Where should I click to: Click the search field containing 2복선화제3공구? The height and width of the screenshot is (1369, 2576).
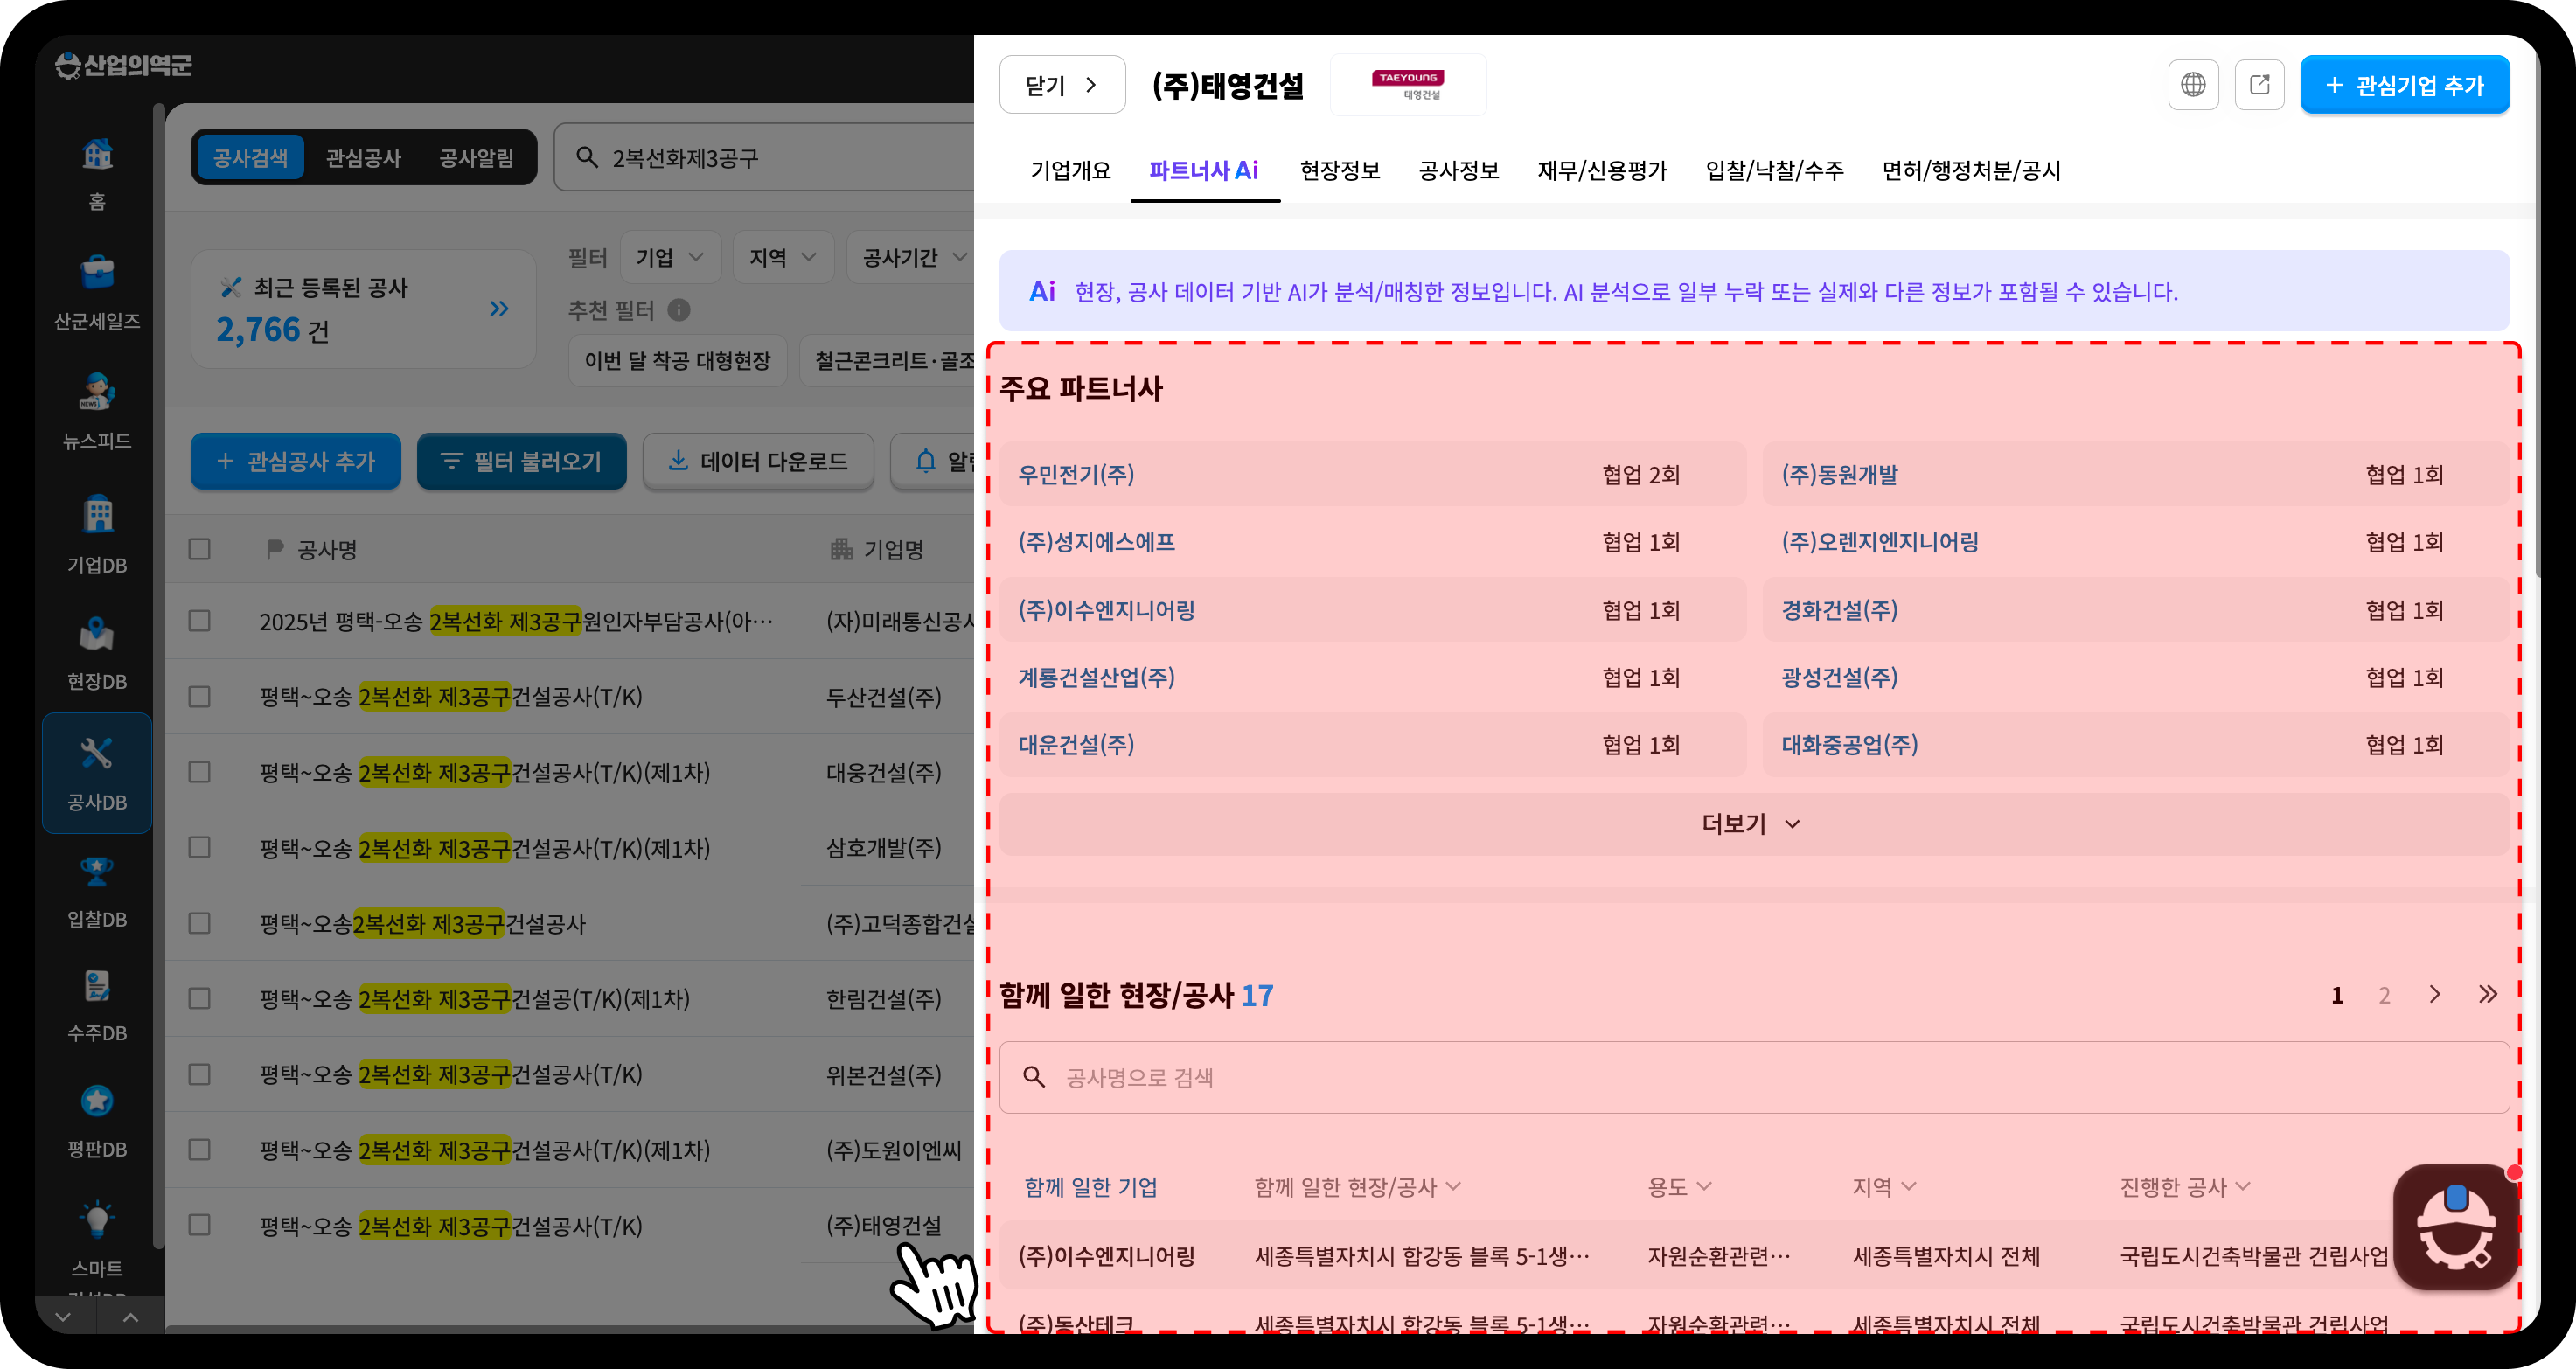765,158
